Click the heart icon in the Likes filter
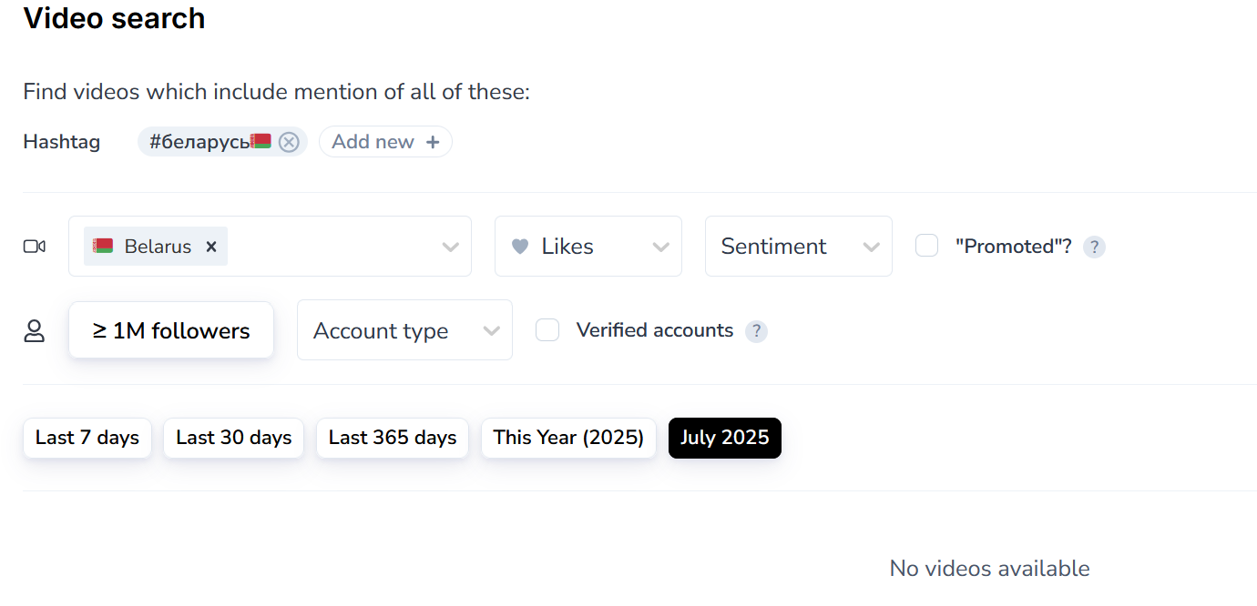Image resolution: width=1257 pixels, height=606 pixels. [520, 247]
